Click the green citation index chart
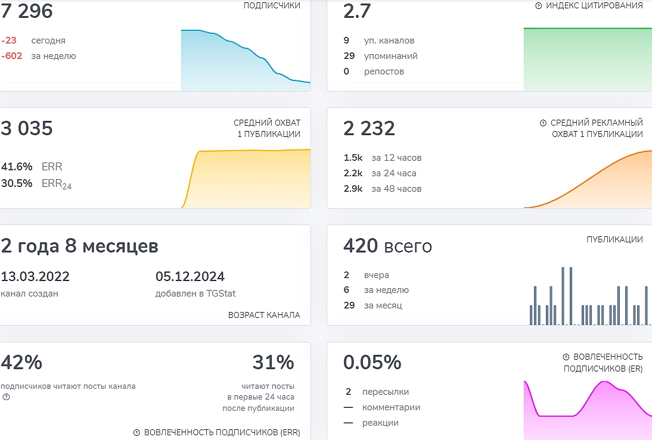The image size is (652, 440). [587, 60]
